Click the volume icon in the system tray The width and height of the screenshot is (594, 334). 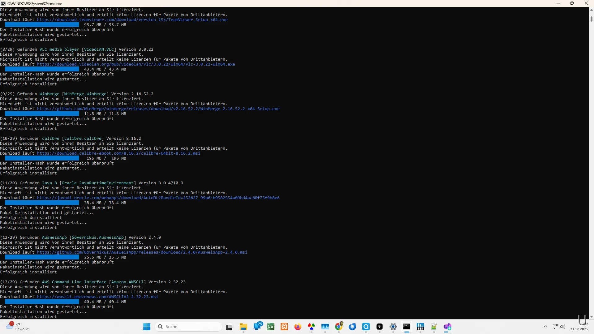[x=563, y=327]
